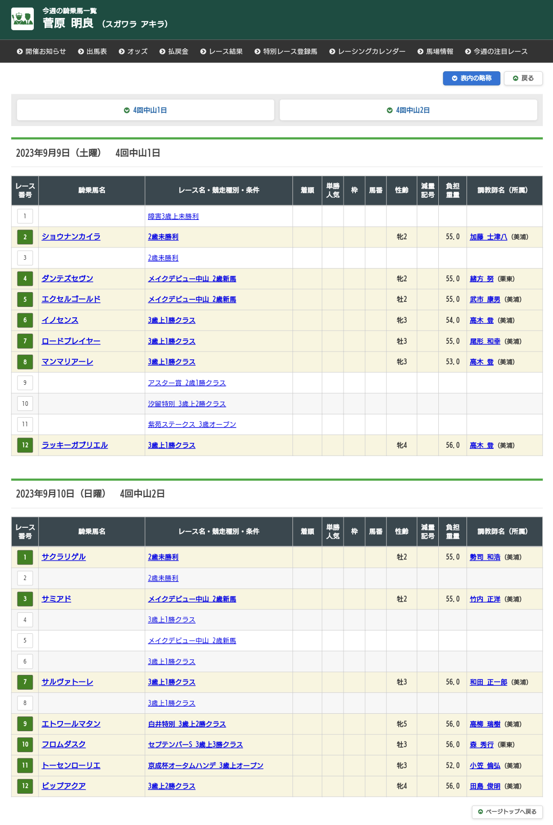
Task: Open horse エトワールマタン link
Action: pos(71,724)
